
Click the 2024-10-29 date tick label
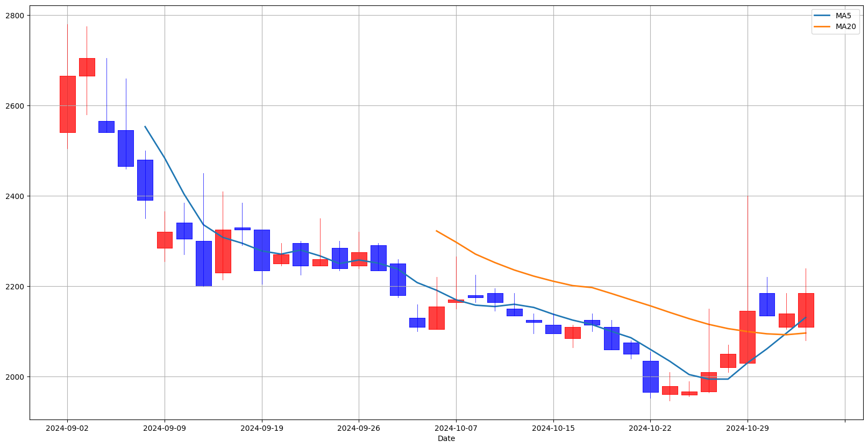pyautogui.click(x=748, y=428)
